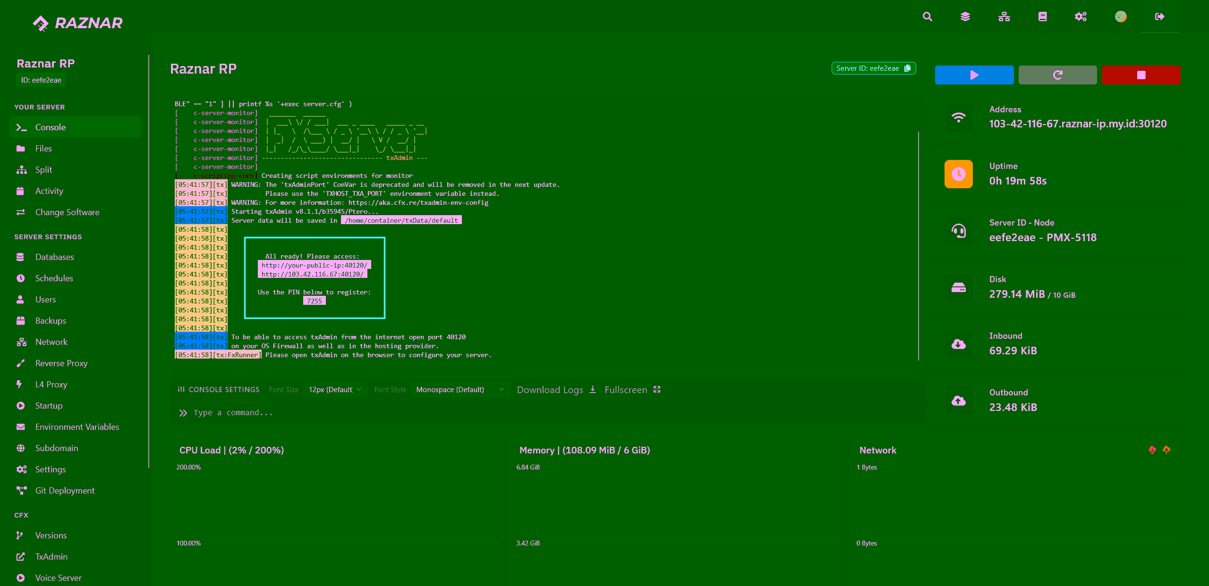Click the disk usage 279.14 MiB value
The height and width of the screenshot is (586, 1209).
[1017, 294]
